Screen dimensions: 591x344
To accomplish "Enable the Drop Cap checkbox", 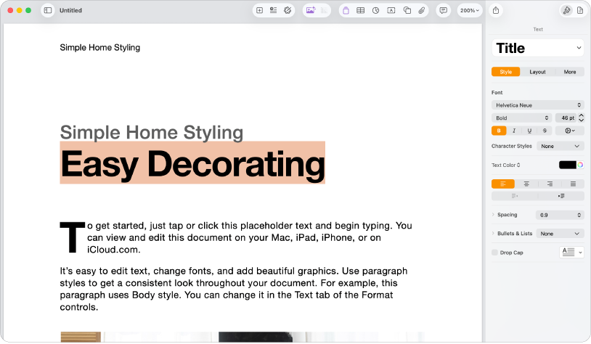I will click(x=495, y=253).
